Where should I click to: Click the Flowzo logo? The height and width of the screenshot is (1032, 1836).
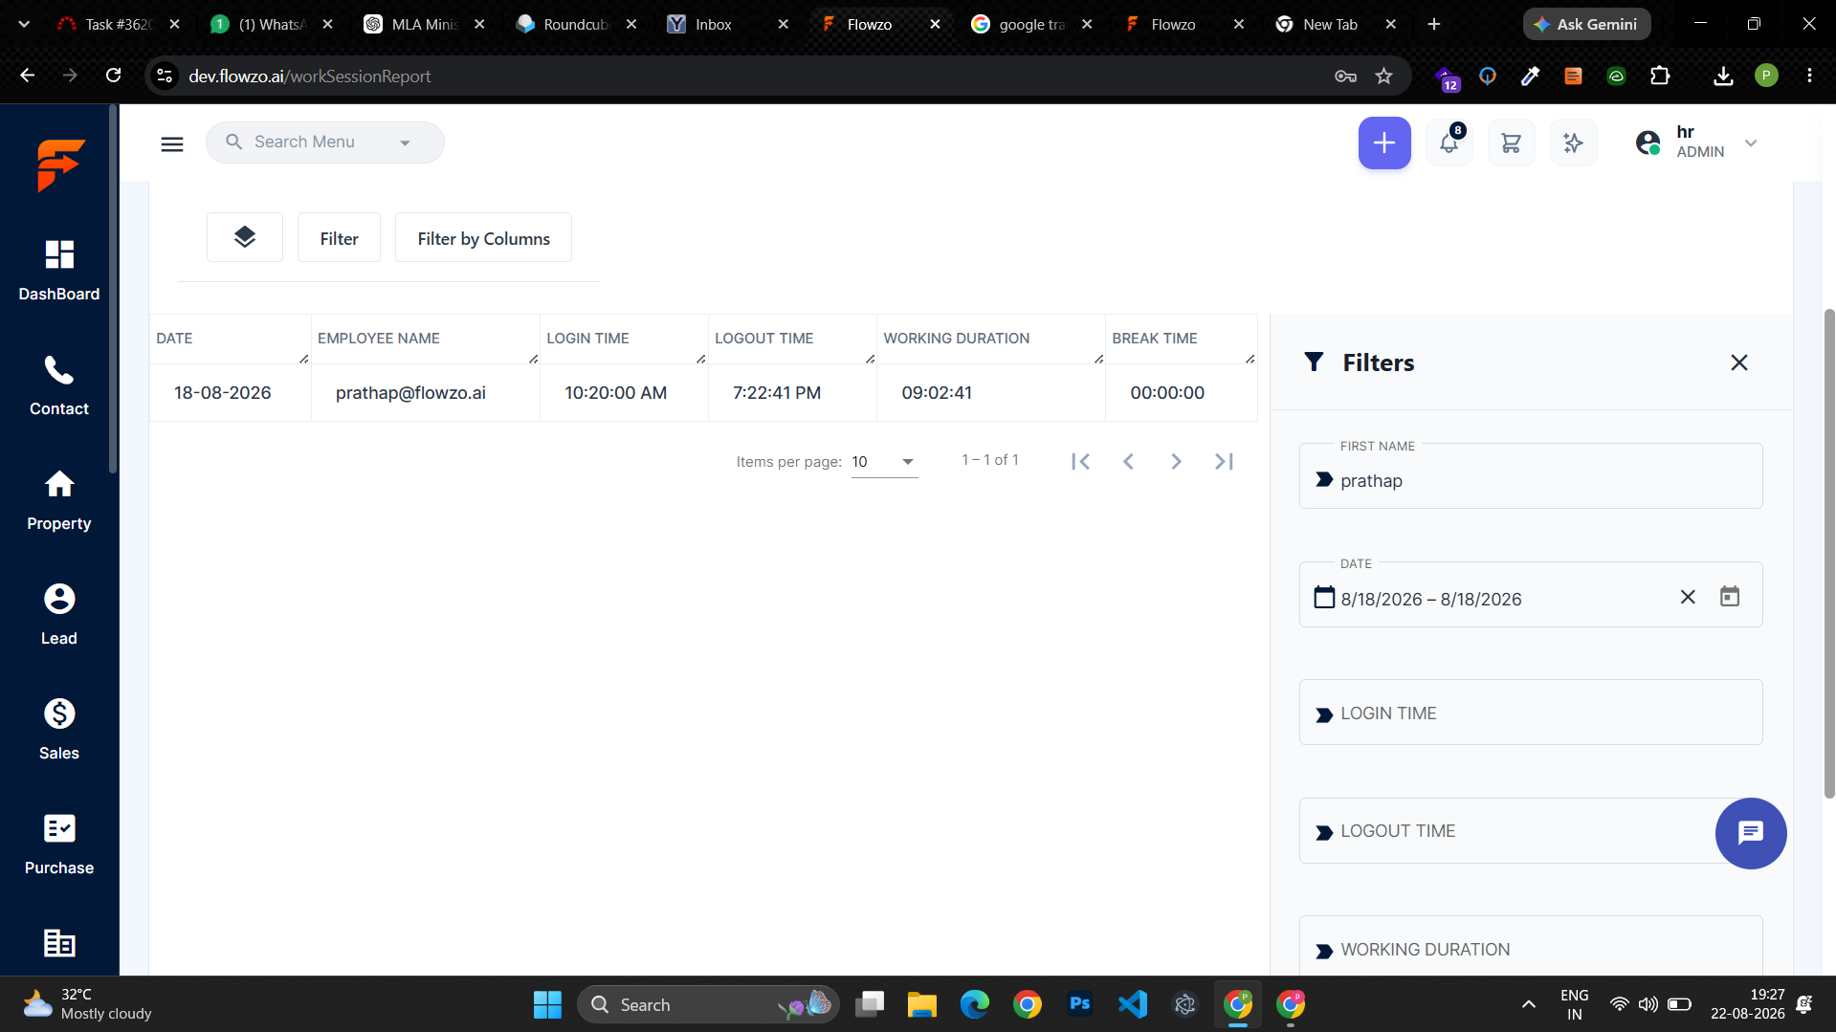point(60,165)
